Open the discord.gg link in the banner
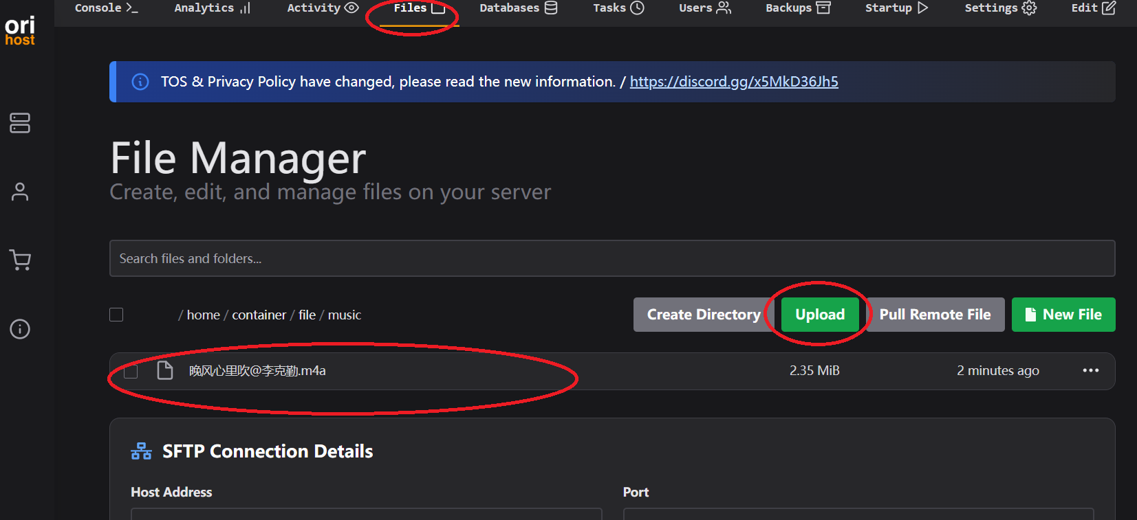Screen dimensions: 1137x520 [x=734, y=82]
